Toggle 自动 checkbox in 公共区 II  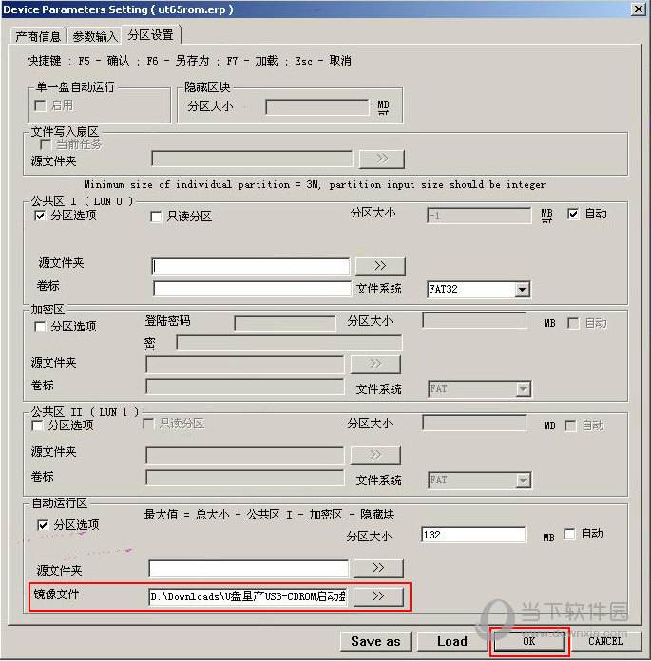[570, 425]
